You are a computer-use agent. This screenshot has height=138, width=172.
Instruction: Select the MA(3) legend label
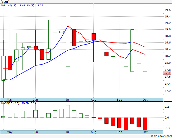(31, 6)
